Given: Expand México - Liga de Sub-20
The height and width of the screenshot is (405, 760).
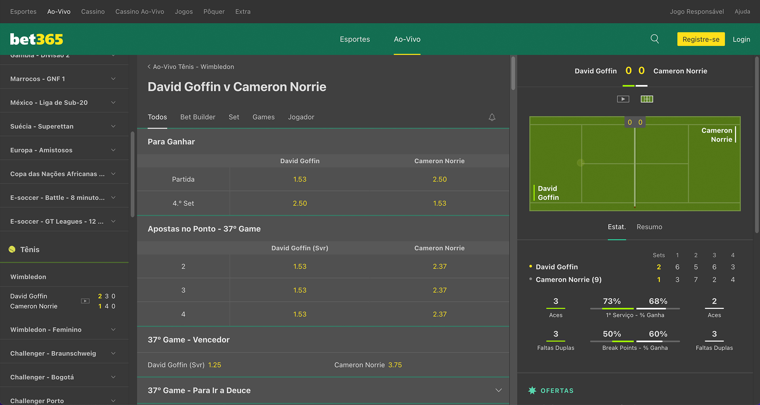Looking at the screenshot, I should point(64,102).
